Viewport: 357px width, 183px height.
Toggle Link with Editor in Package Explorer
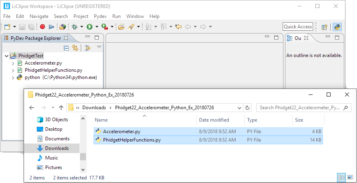[x=75, y=48]
